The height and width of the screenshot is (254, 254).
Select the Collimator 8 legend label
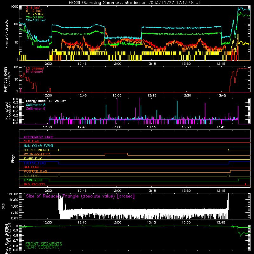(x=36, y=105)
